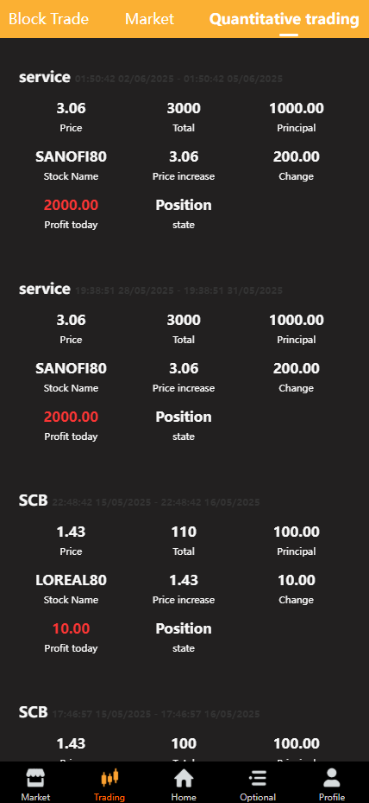This screenshot has width=369, height=803.
Task: Click the 110 Total value
Action: [x=184, y=532]
